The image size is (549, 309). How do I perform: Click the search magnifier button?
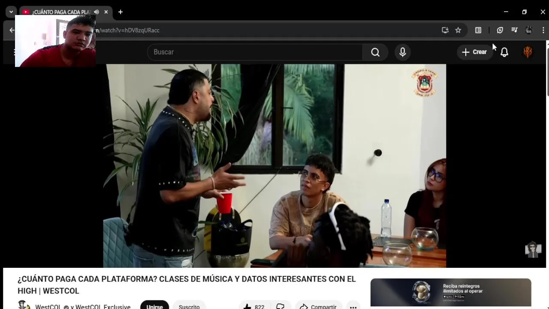click(375, 52)
